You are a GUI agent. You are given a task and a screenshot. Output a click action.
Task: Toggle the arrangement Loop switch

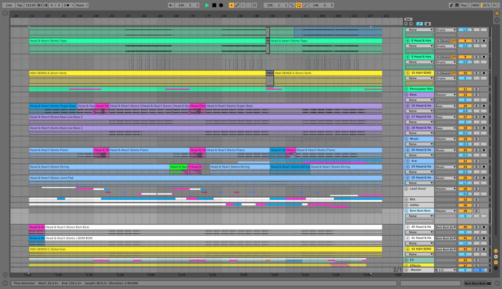click(x=299, y=5)
